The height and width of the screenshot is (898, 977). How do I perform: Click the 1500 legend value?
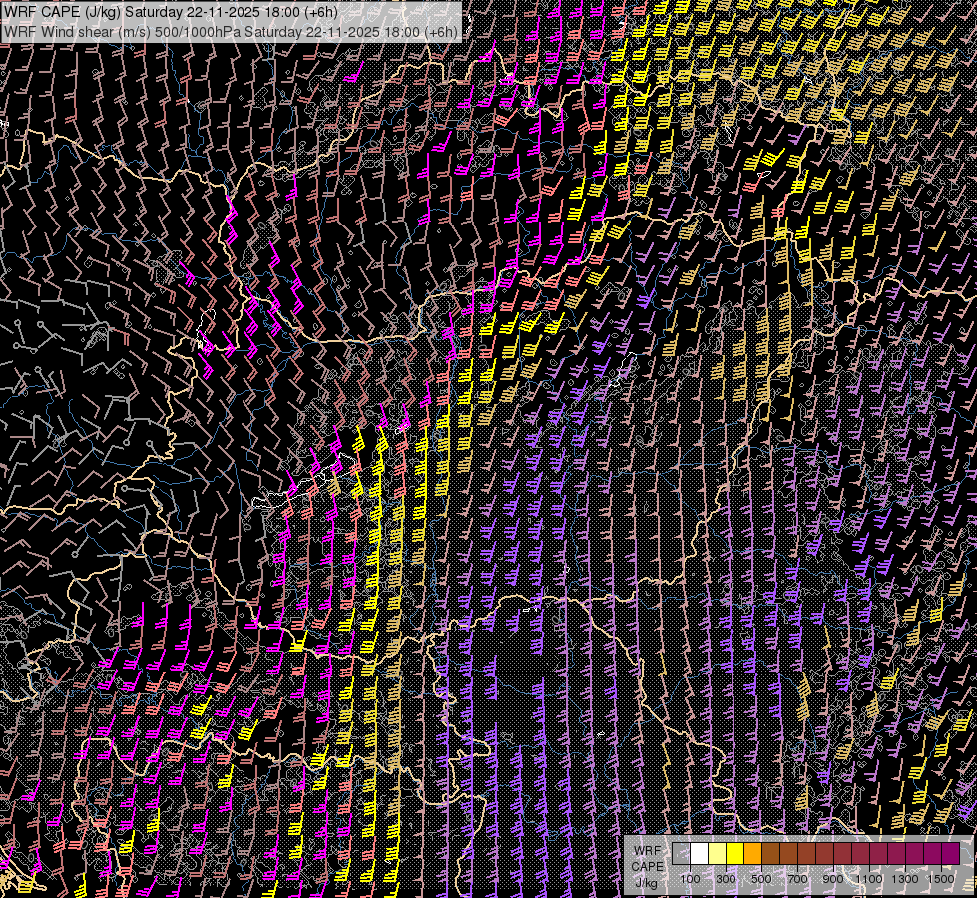pyautogui.click(x=940, y=878)
